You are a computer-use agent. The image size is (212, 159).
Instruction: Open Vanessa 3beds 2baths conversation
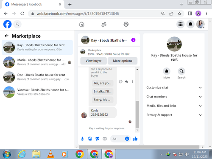[x=37, y=92]
